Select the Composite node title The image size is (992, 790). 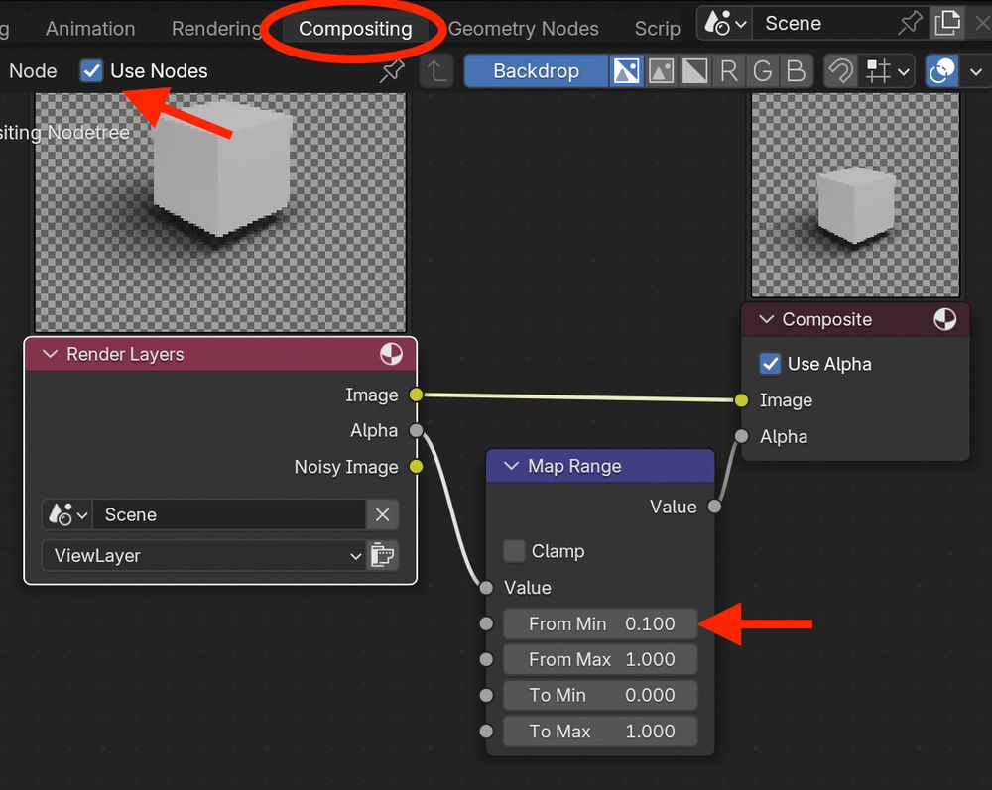click(x=827, y=319)
